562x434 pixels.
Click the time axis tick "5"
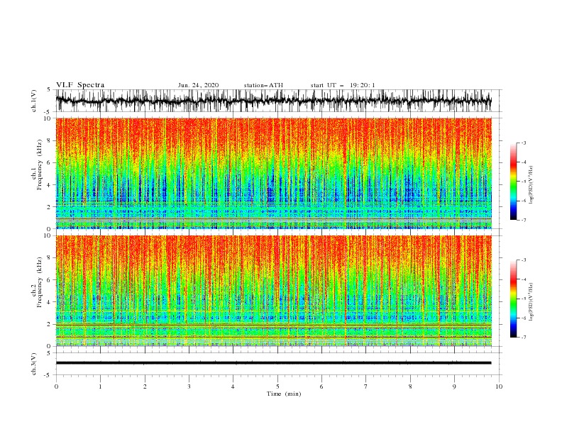(277, 386)
